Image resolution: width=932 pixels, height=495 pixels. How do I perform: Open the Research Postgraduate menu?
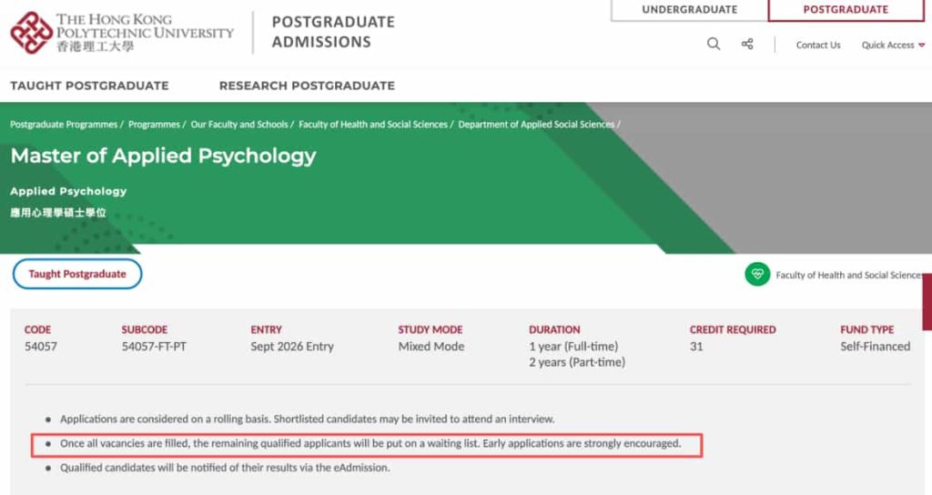point(307,86)
